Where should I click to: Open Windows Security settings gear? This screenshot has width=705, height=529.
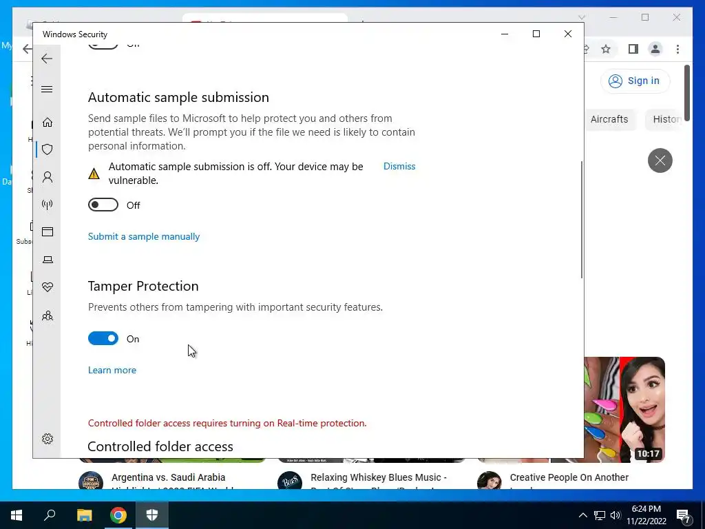(x=48, y=439)
